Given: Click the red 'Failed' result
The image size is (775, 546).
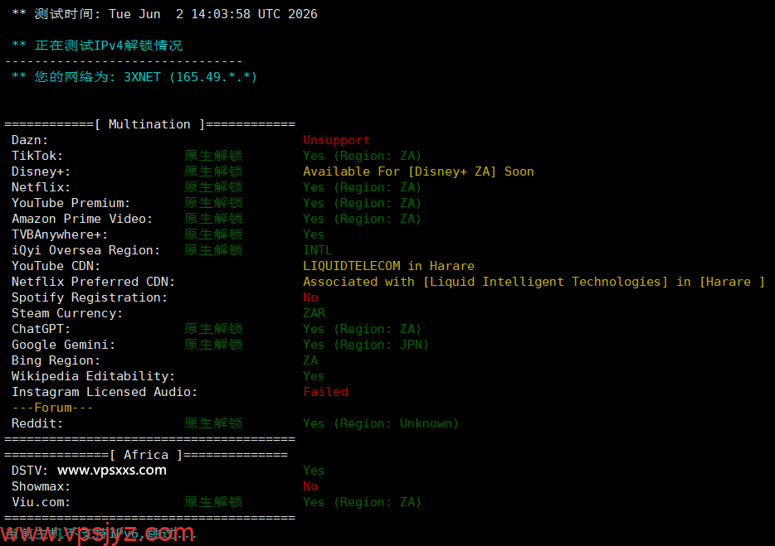Looking at the screenshot, I should pos(325,393).
